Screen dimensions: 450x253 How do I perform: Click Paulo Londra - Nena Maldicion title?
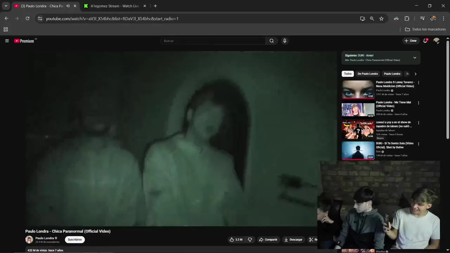click(x=395, y=84)
